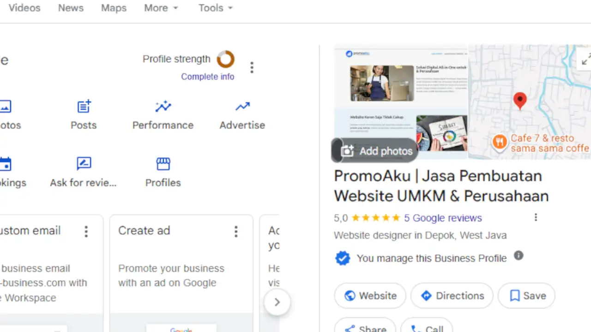Open the Custom email card options menu
Viewport: 591px width, 332px height.
point(86,231)
